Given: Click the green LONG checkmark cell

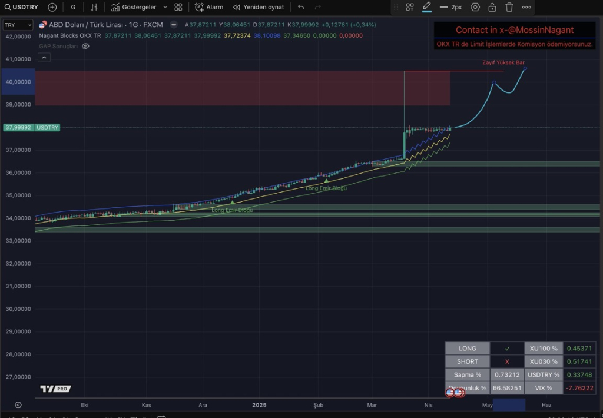Looking at the screenshot, I should pyautogui.click(x=507, y=349).
